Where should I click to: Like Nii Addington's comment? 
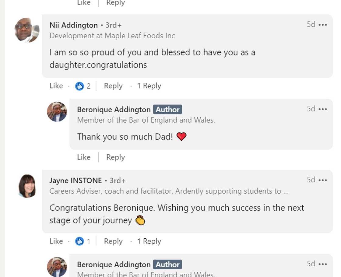click(x=56, y=86)
